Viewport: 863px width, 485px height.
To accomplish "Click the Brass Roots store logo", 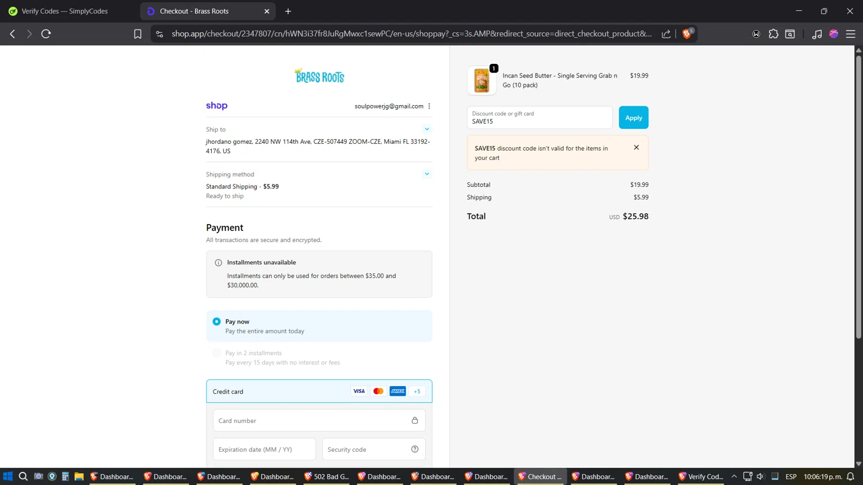I will coord(319,76).
